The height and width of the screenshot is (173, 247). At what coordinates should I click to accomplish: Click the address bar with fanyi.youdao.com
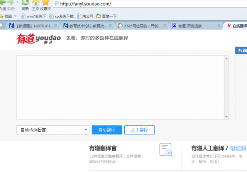[x=150, y=4]
